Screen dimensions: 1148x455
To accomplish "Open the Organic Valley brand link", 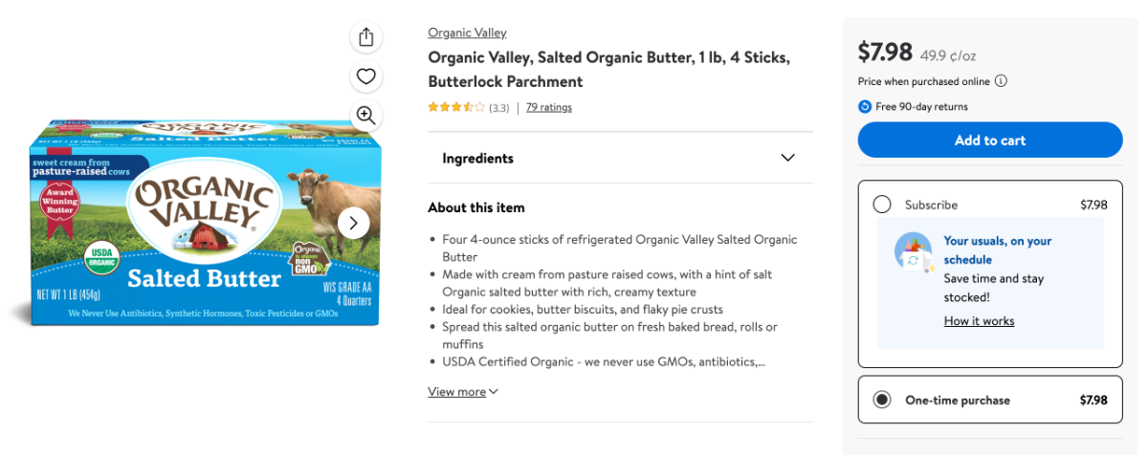I will pyautogui.click(x=467, y=32).
